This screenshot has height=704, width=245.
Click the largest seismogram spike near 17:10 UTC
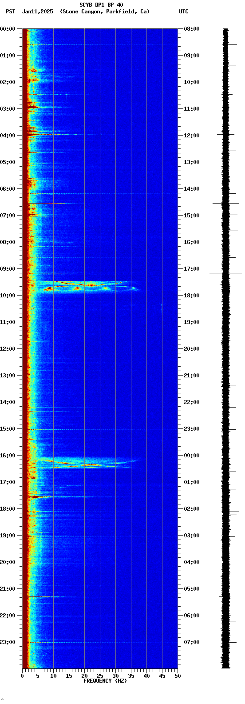[x=225, y=273]
